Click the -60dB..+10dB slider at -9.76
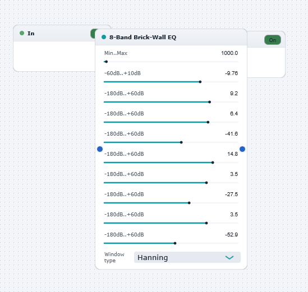Screen dimensions: 308x292 tap(171, 82)
